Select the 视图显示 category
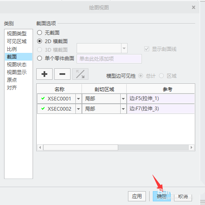205x205 pixels. pyautogui.click(x=18, y=72)
